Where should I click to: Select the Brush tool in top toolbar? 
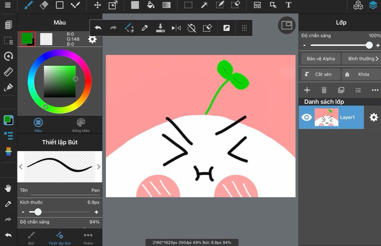click(x=28, y=5)
